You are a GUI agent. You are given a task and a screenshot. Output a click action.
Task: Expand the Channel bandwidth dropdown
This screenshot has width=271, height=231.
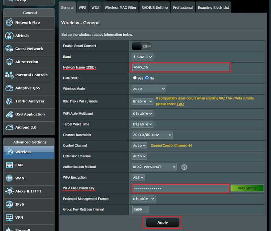pyautogui.click(x=152, y=135)
